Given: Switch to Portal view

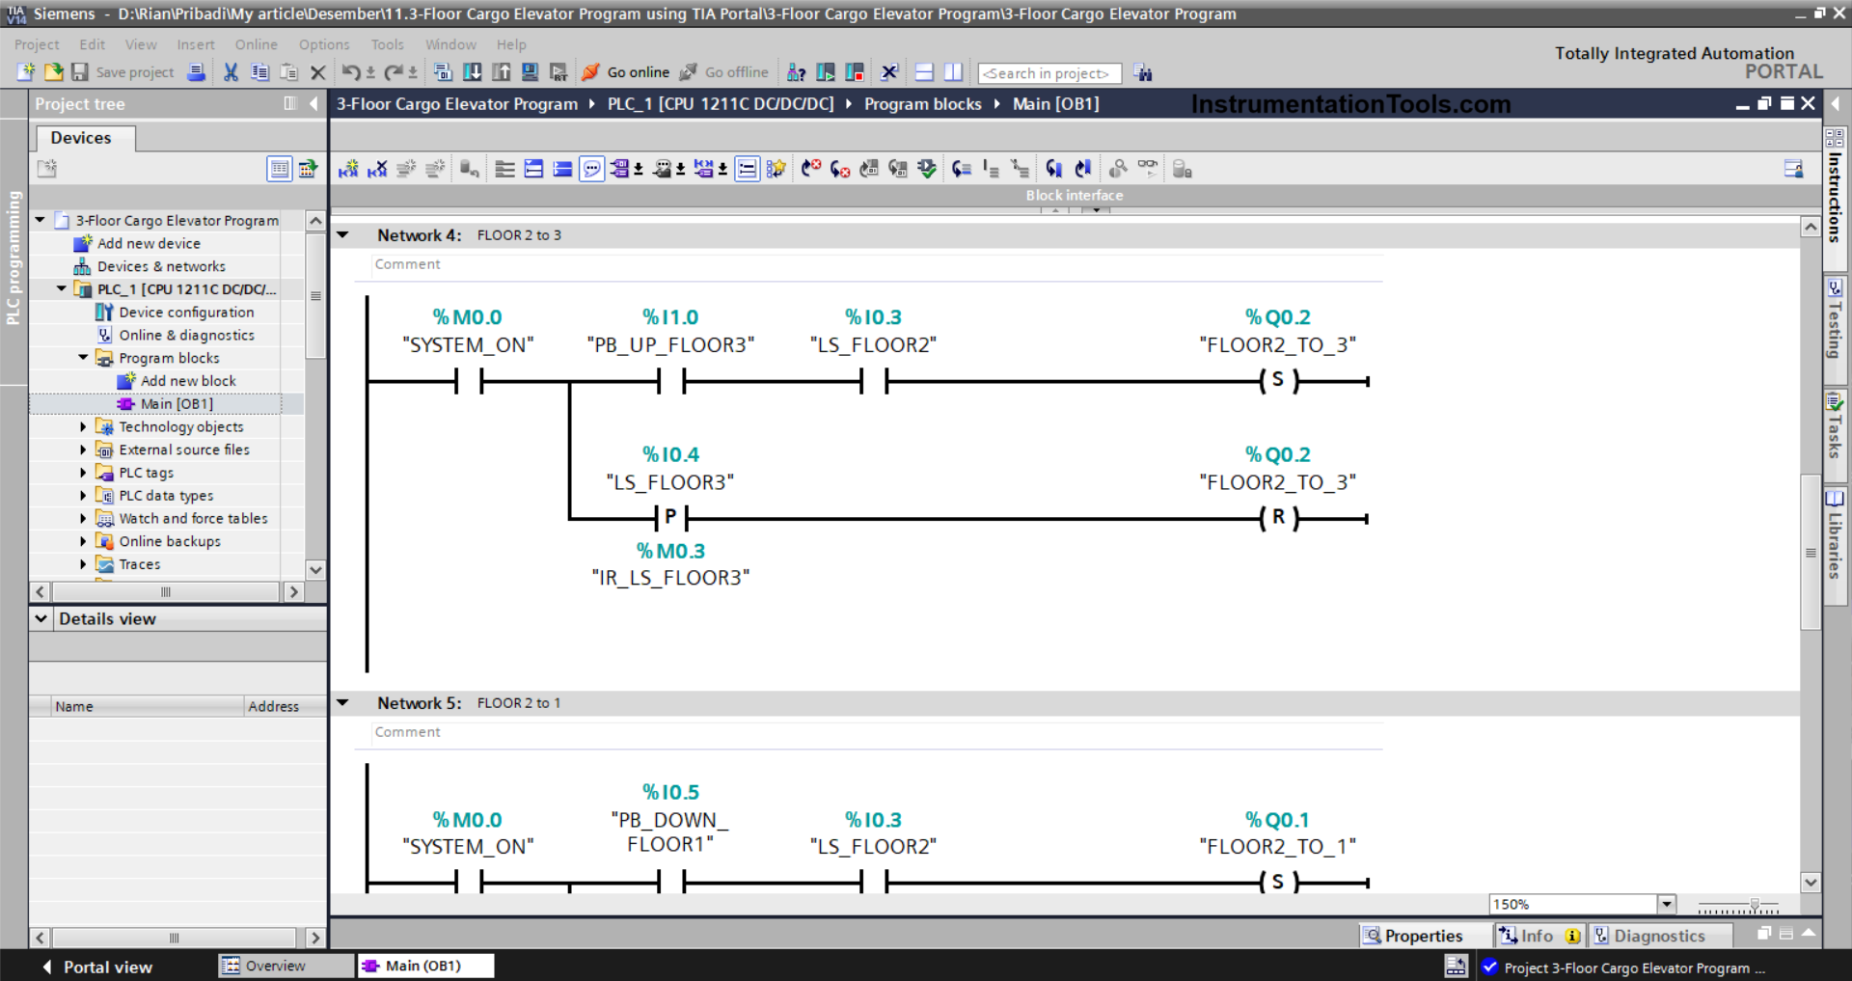Looking at the screenshot, I should pos(97,967).
